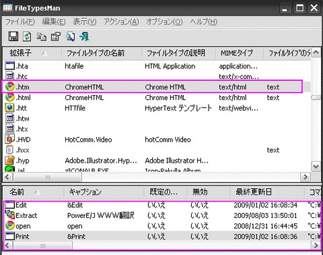Click the upper list's scroll down arrow
The height and width of the screenshot is (255, 323).
[x=316, y=167]
